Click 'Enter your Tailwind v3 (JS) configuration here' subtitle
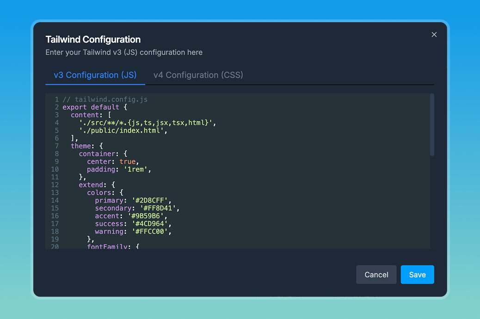 124,52
